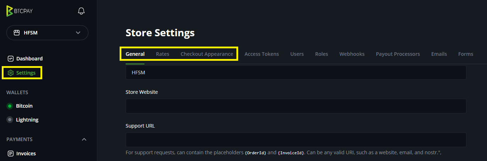Image resolution: width=487 pixels, height=161 pixels.
Task: Open the Checkout Appearance tab
Action: pyautogui.click(x=207, y=54)
